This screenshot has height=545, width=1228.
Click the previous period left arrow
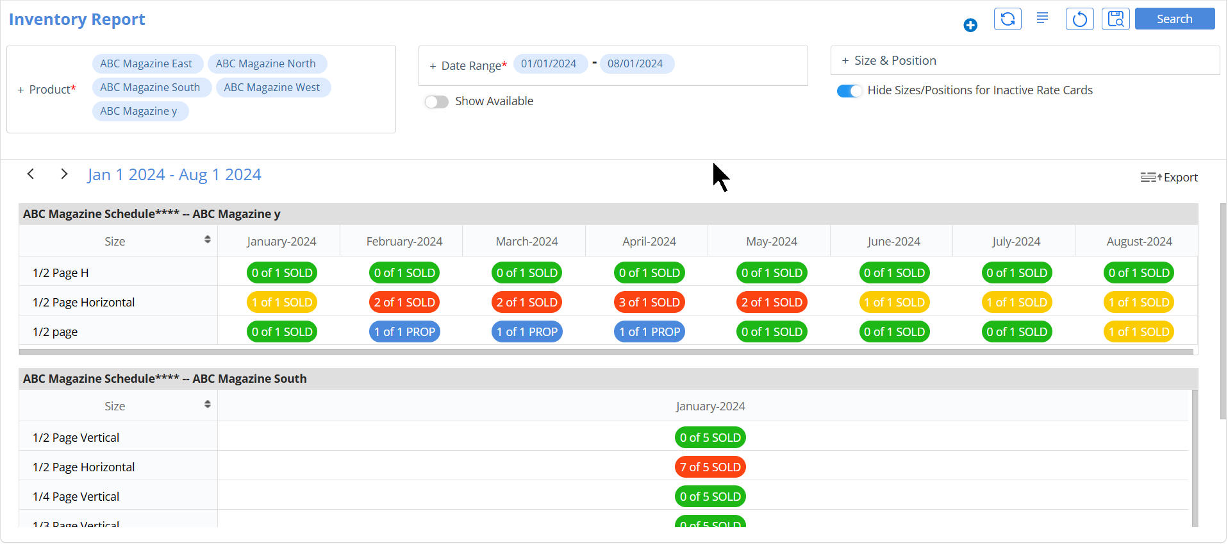coord(31,174)
